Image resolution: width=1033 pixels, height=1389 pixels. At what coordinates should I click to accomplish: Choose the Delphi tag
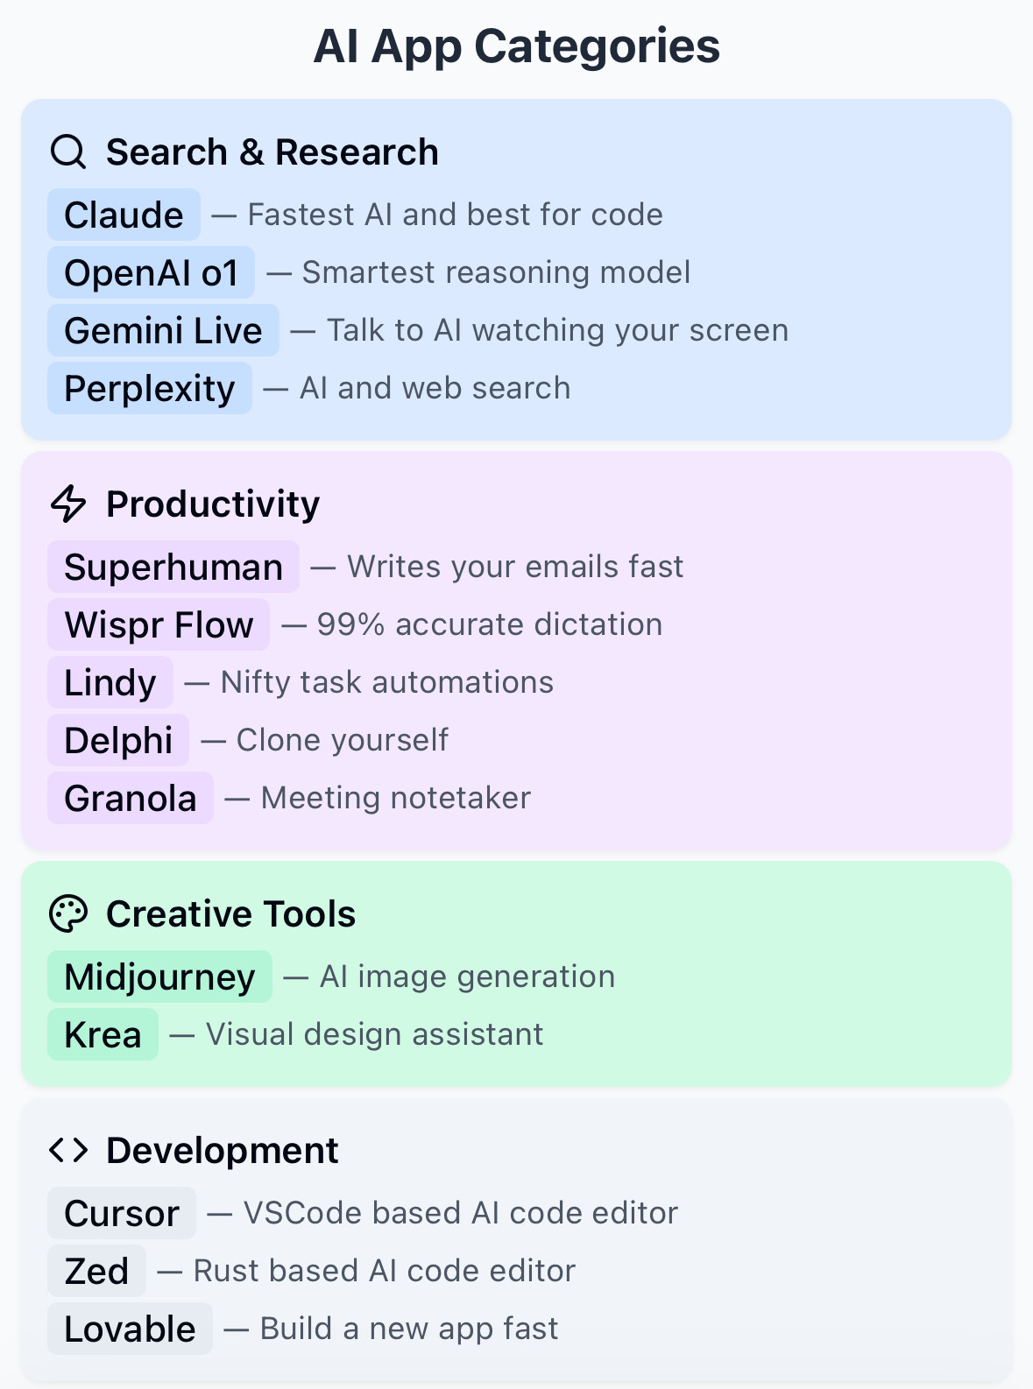[x=118, y=740]
